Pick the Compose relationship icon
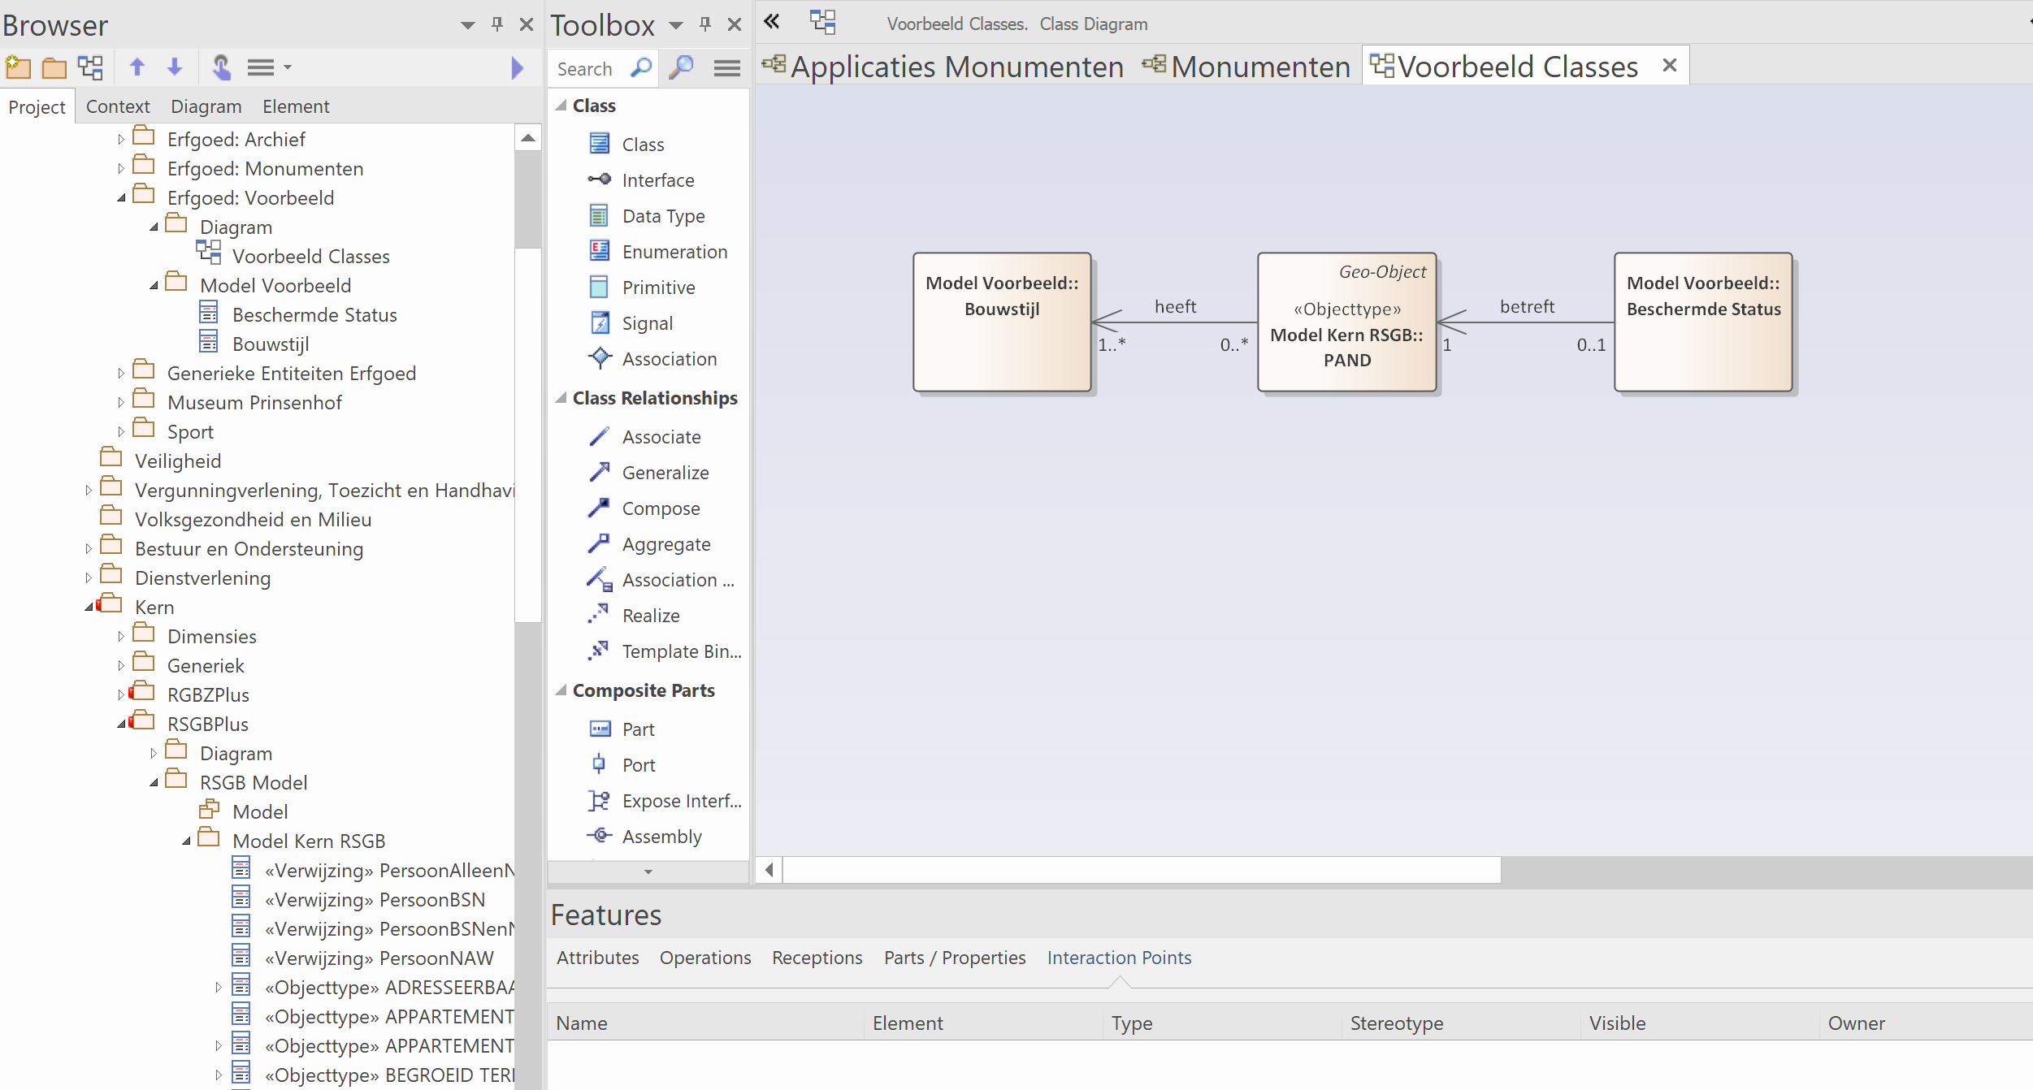This screenshot has height=1090, width=2033. point(600,508)
